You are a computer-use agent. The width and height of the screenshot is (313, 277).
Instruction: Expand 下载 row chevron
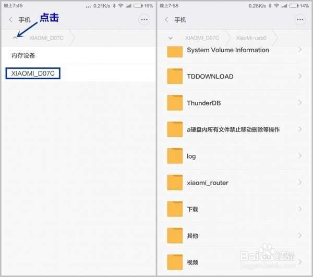pyautogui.click(x=300, y=209)
